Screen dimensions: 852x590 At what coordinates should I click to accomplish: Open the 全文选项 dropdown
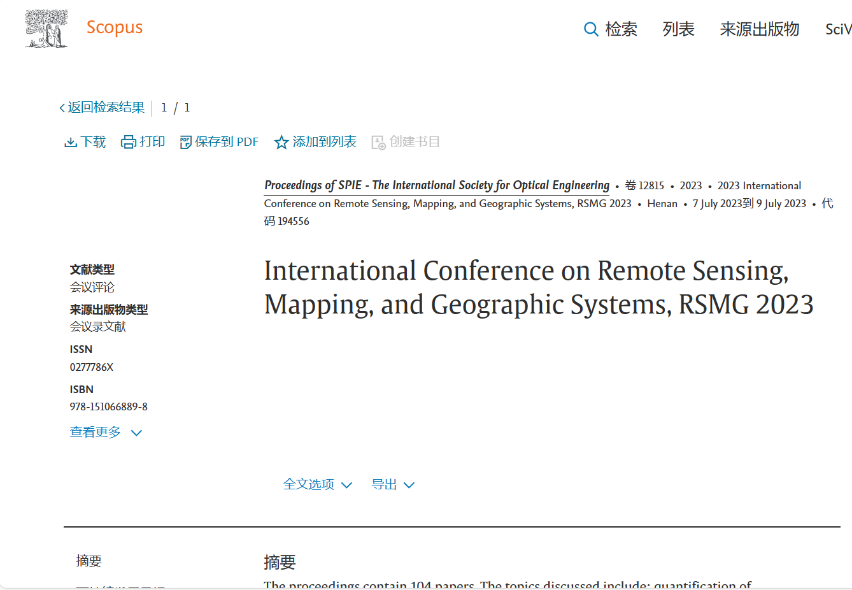(317, 485)
